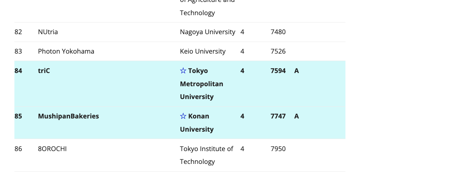Click the A mark in row 85
This screenshot has width=465, height=174.
tap(296, 116)
